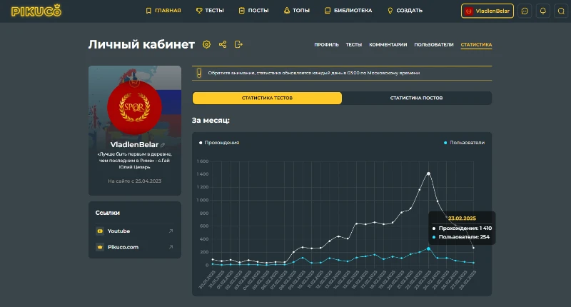Click the profile quote text about Рим
The height and width of the screenshot is (307, 571).
tap(134, 160)
